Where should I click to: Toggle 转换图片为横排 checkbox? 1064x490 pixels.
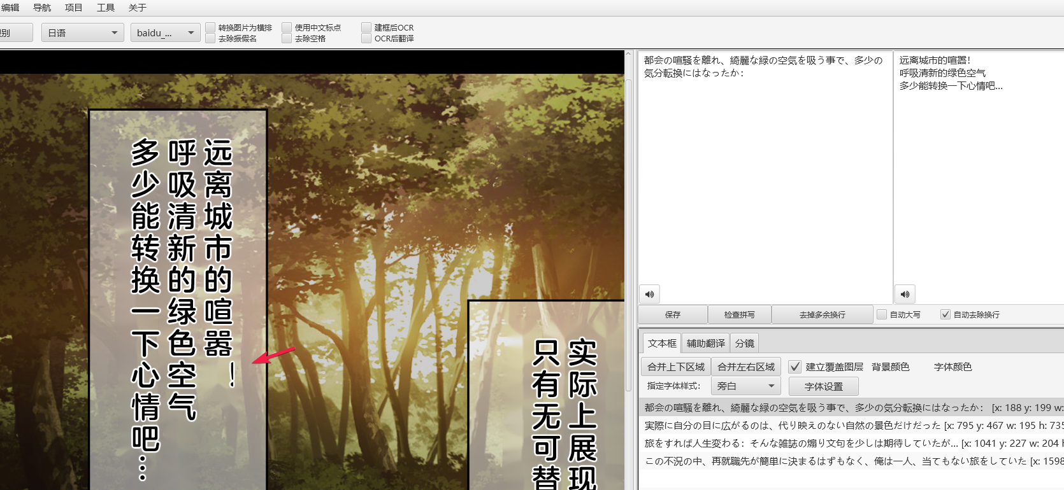coord(210,27)
